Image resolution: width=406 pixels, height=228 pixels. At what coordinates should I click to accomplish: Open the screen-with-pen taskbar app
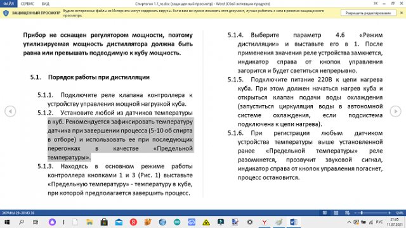[235, 222]
